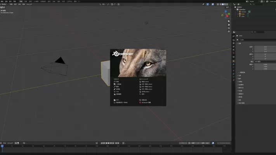Switch to solid viewport shading
276x155 pixels.
[223, 4]
